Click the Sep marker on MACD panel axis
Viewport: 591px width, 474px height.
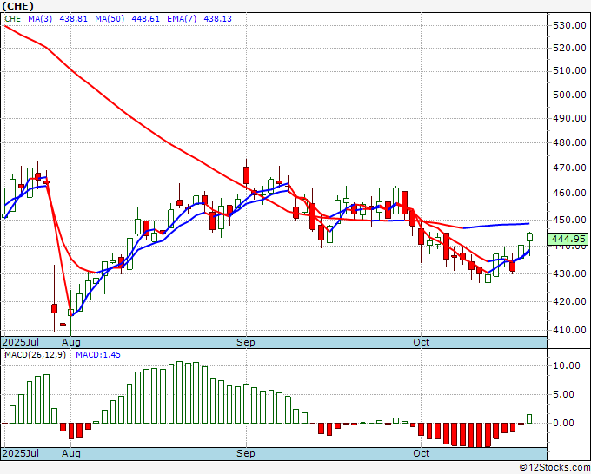coord(247,454)
